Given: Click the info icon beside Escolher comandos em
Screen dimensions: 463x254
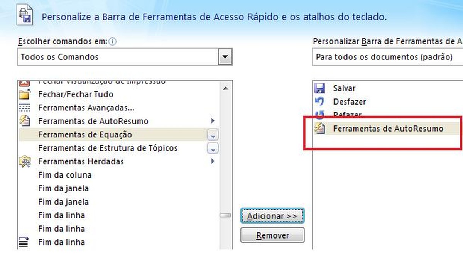Looking at the screenshot, I should pos(112,41).
